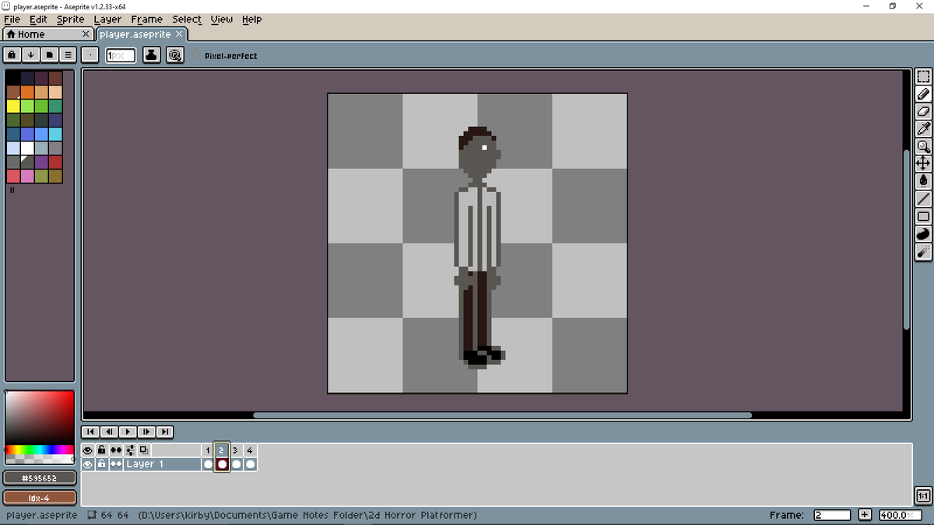Hide Layer 1 with its eye icon
934x525 pixels.
pyautogui.click(x=88, y=464)
